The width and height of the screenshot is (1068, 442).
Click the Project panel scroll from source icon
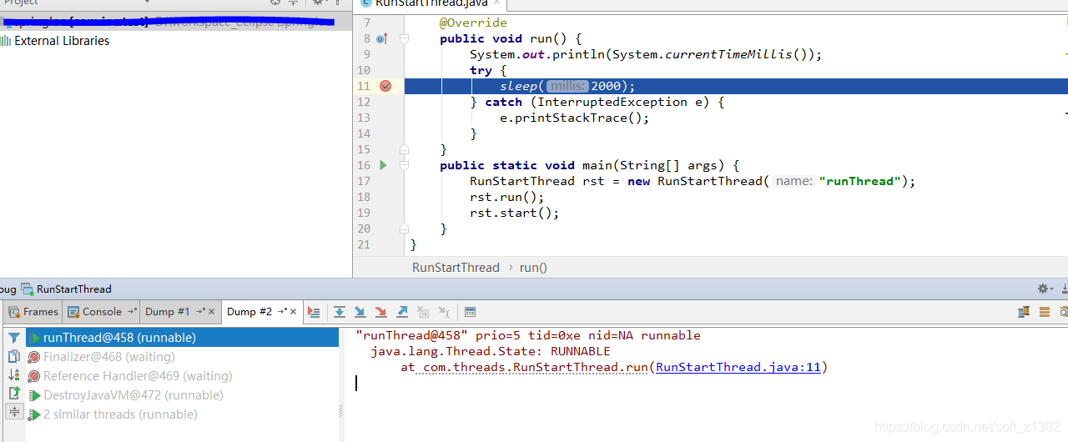point(275,3)
